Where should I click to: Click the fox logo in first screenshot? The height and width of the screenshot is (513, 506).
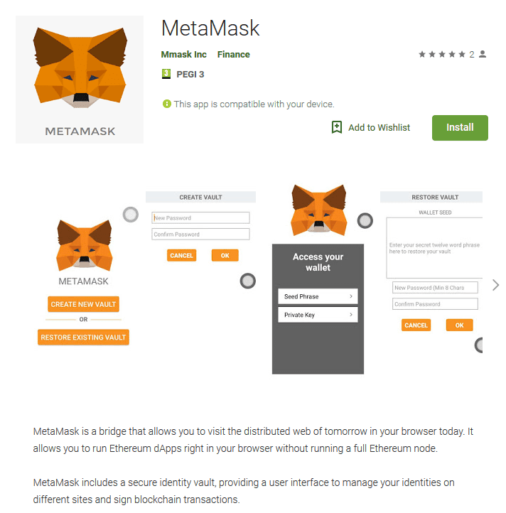(85, 245)
